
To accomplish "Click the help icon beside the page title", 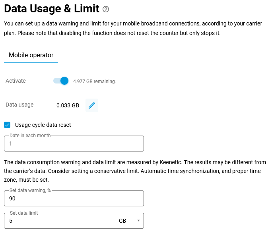I will pyautogui.click(x=105, y=9).
